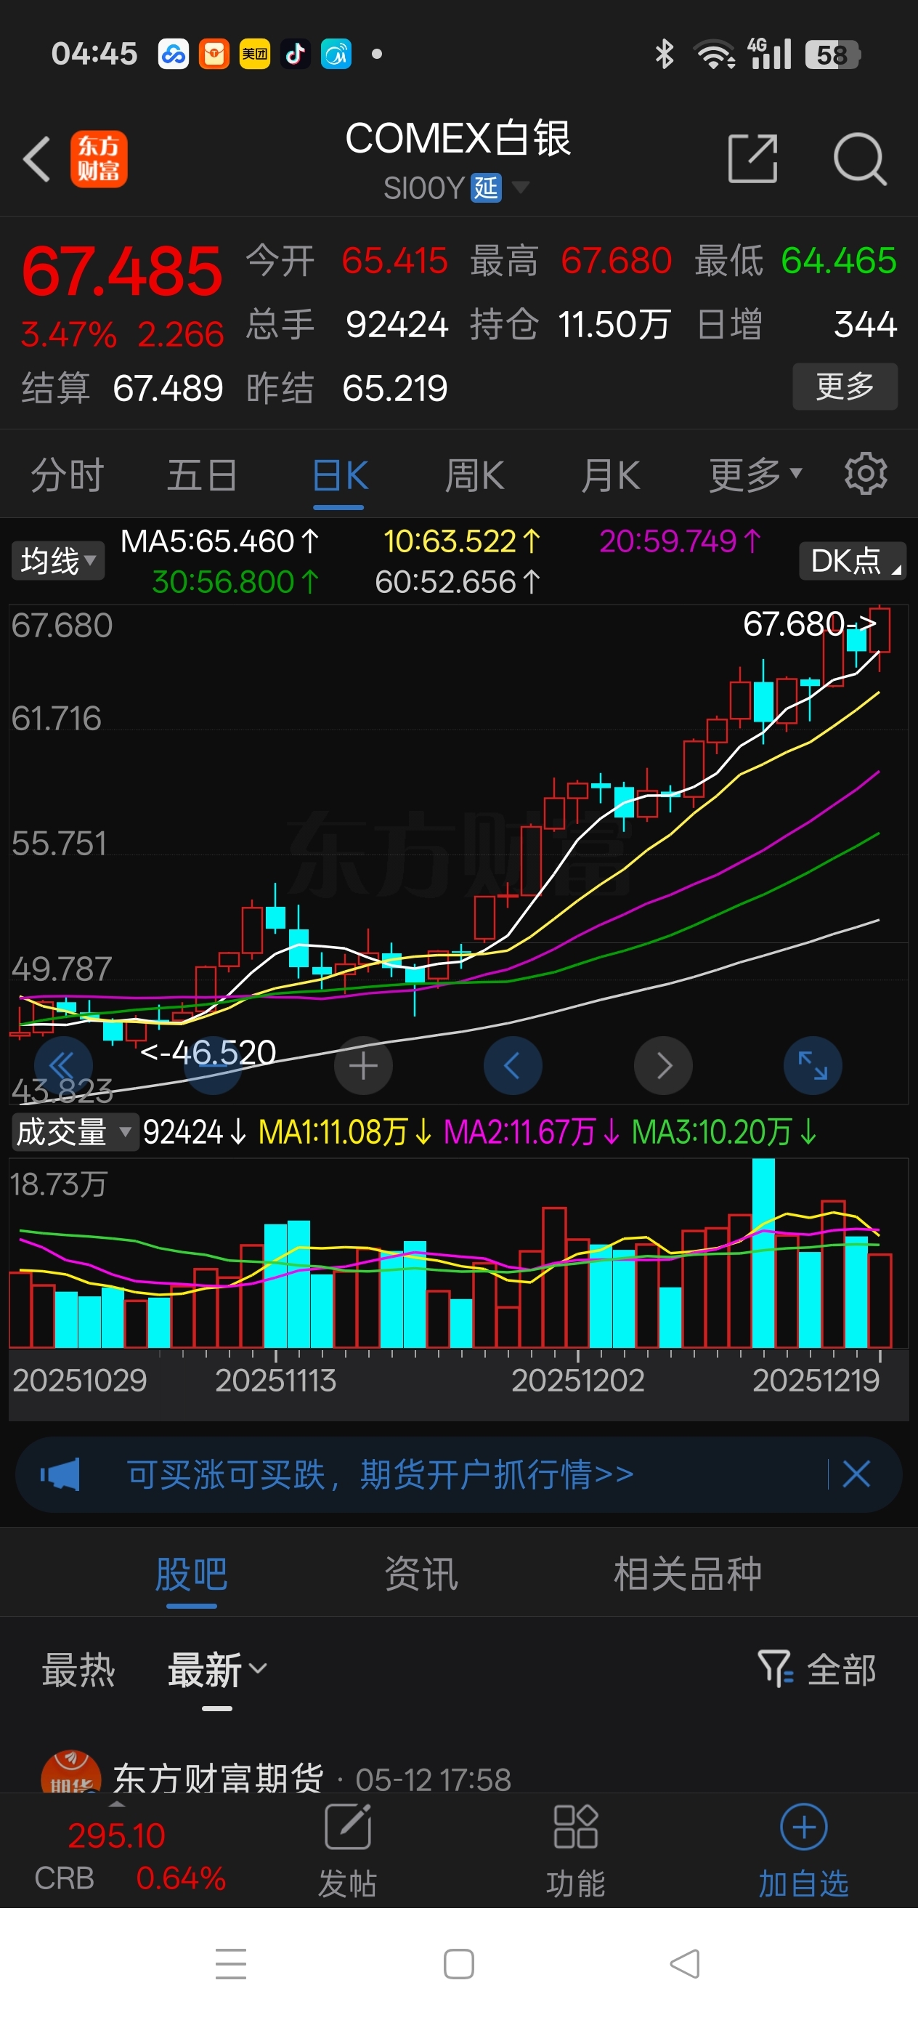Tap the share/export icon
Image resolution: width=918 pixels, height=2020 pixels.
click(752, 158)
